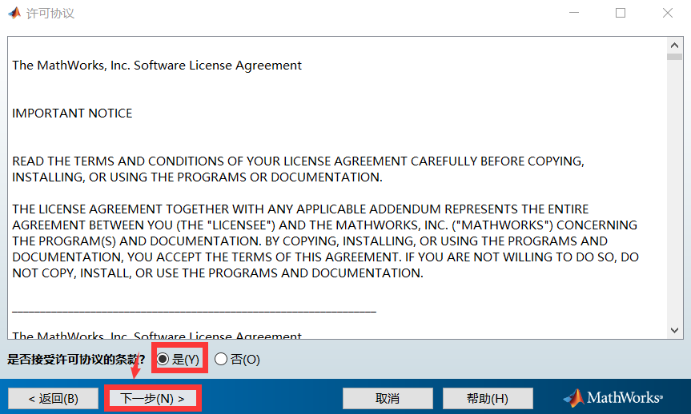Viewport: 691px width, 414px height.
Task: Click the scrollbar up arrow of license text
Action: coord(674,46)
